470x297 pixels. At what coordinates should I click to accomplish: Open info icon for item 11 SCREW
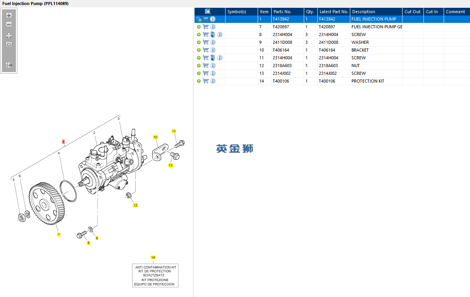(x=220, y=58)
